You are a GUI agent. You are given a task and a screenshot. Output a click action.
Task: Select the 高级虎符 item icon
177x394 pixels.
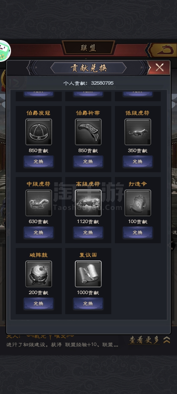[88, 203]
